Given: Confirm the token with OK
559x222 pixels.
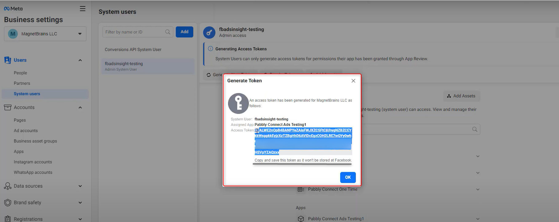Looking at the screenshot, I should click(x=348, y=177).
